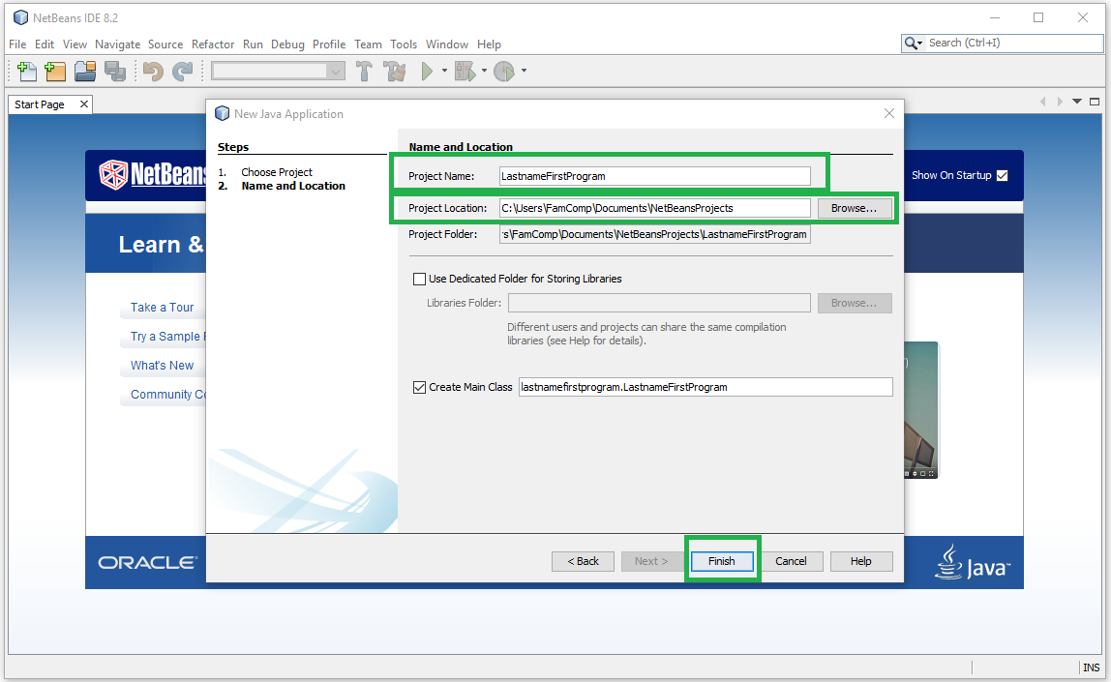Viewport: 1111px width, 682px height.
Task: Open the Community link on Start Page
Action: coord(168,395)
